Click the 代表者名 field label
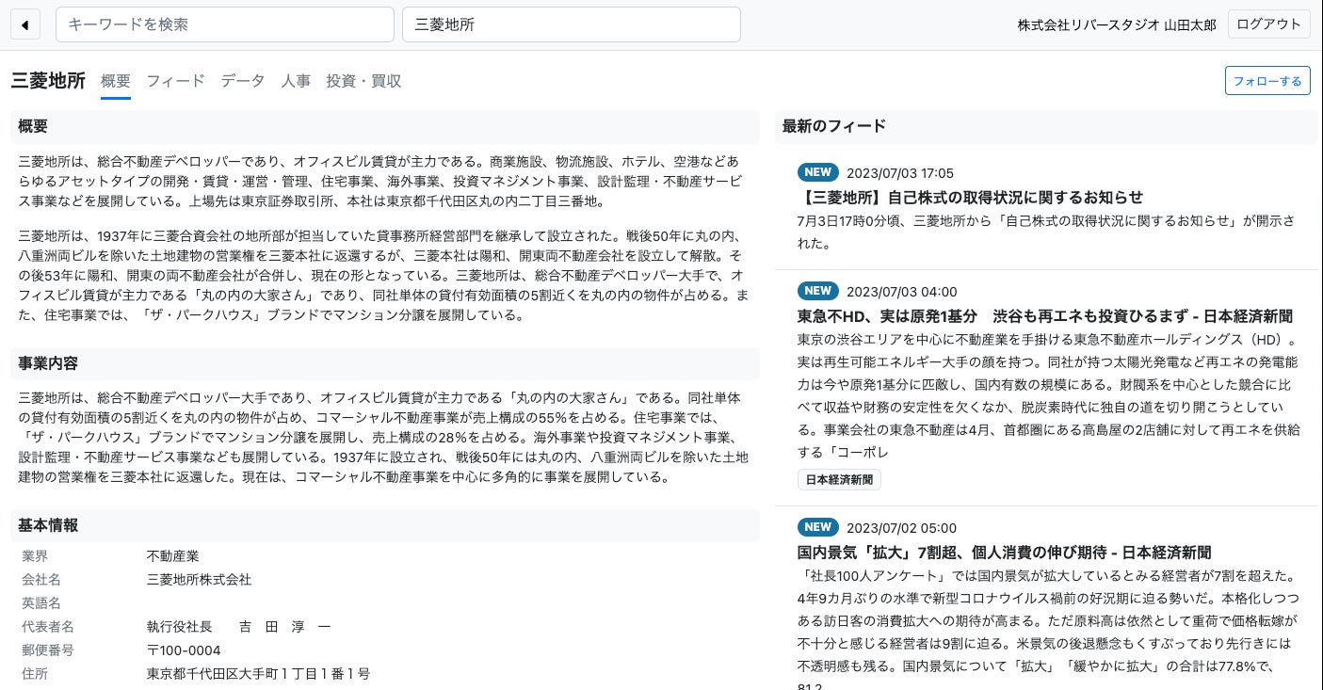 pyautogui.click(x=48, y=627)
